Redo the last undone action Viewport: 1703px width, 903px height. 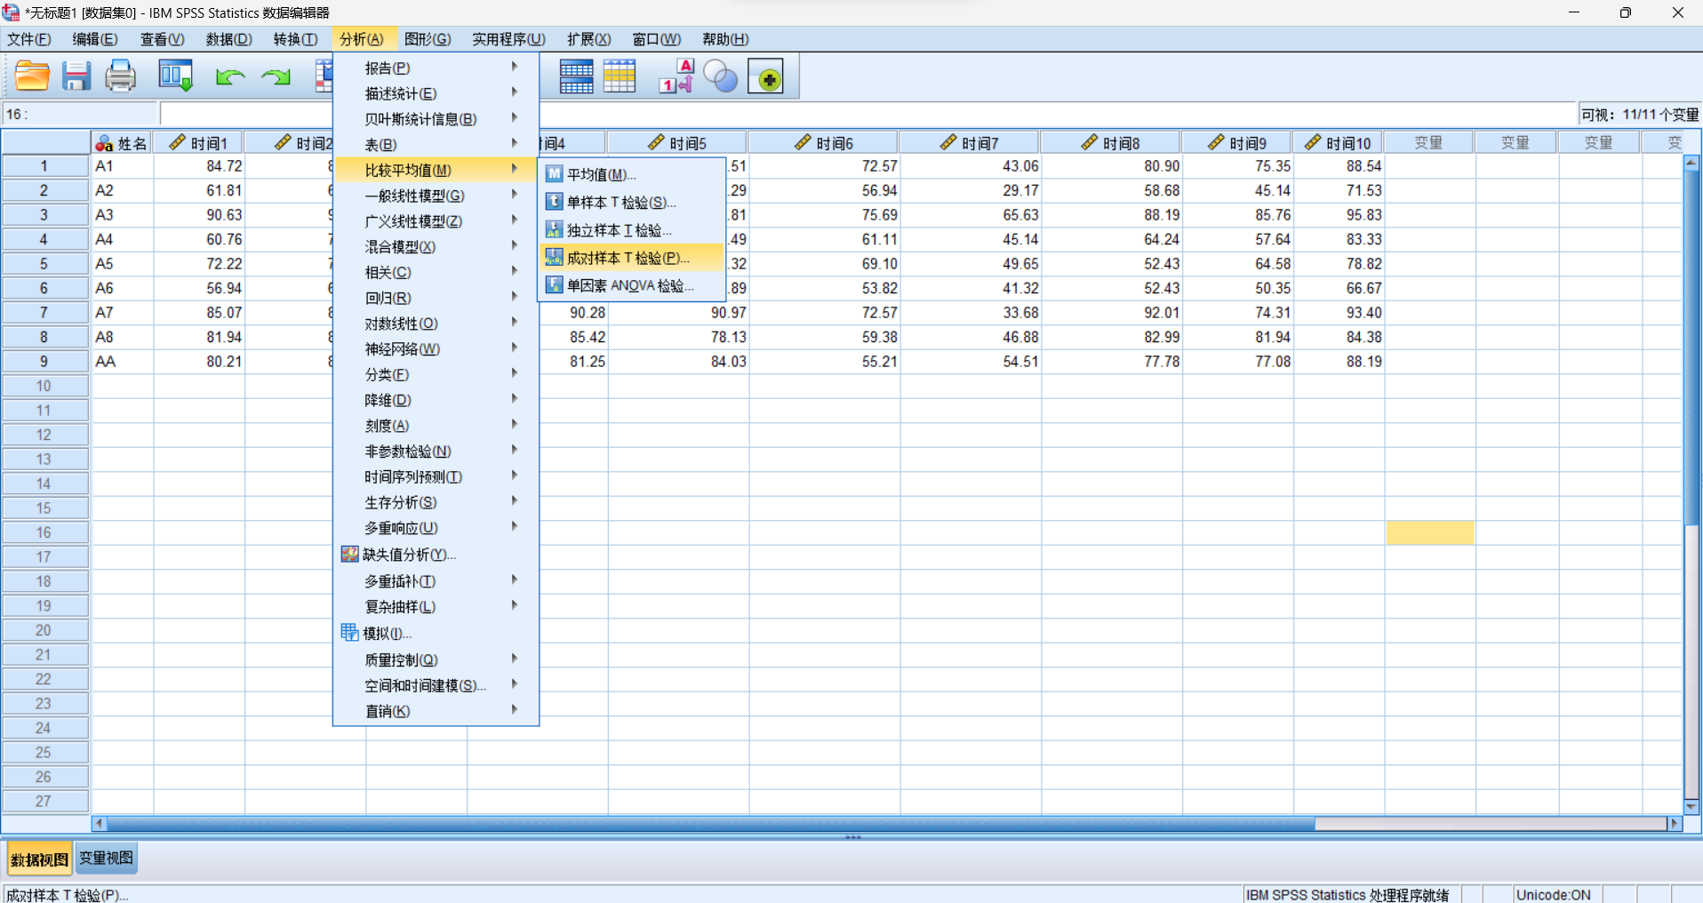coord(275,76)
